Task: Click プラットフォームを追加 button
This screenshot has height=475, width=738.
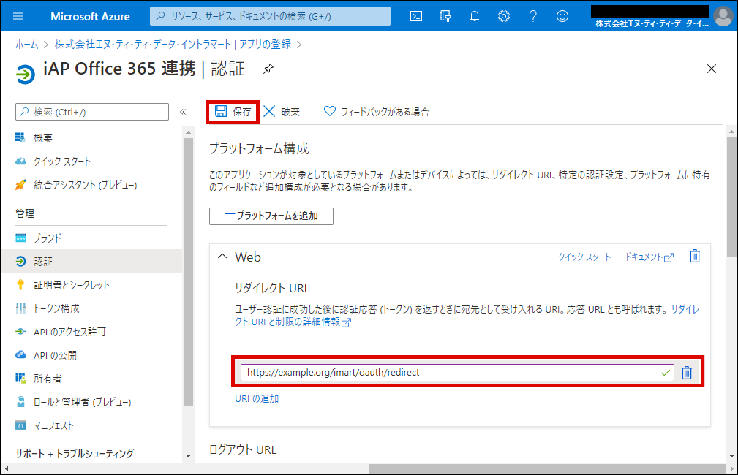Action: coord(271,216)
